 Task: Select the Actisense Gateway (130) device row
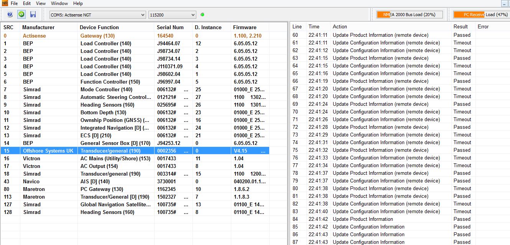click(97, 36)
